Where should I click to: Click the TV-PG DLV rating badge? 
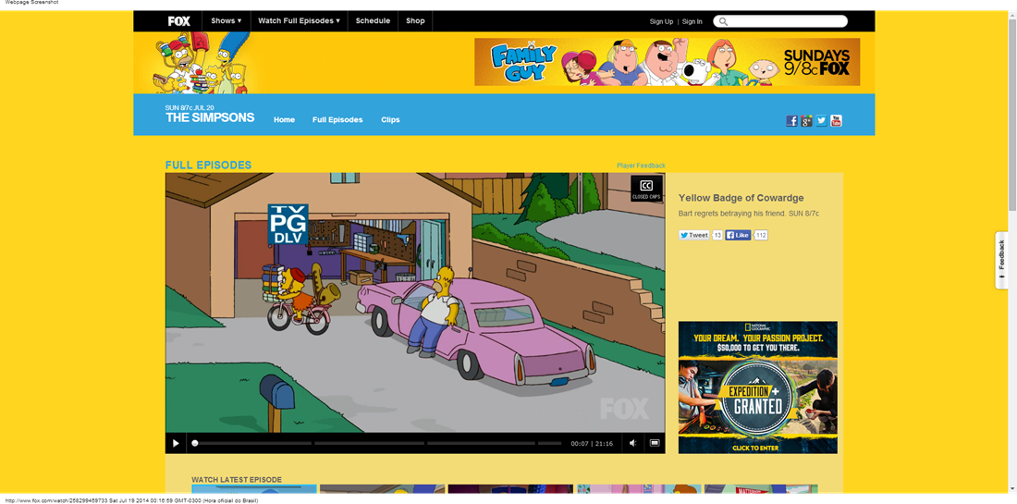coord(288,225)
